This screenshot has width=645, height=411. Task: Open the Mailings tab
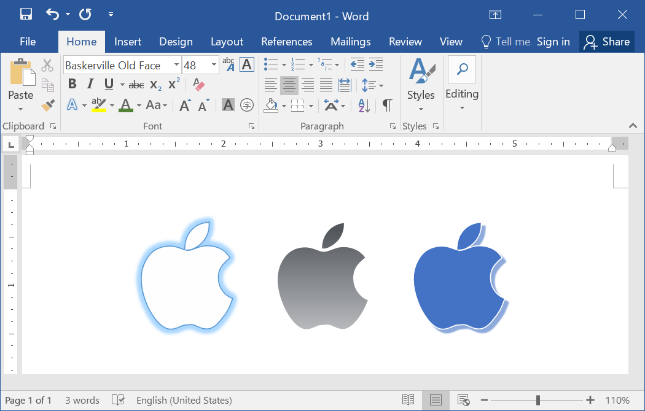tap(351, 42)
